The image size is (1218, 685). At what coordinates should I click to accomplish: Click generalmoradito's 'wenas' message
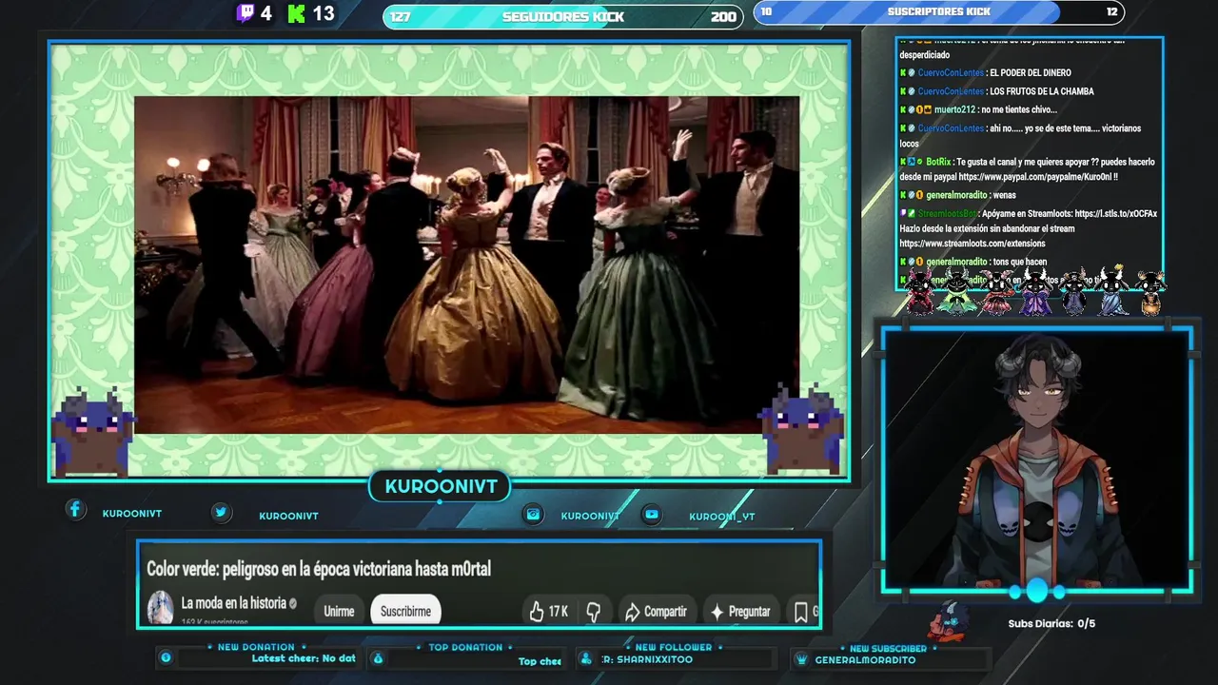coord(1004,196)
